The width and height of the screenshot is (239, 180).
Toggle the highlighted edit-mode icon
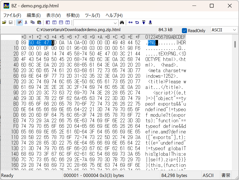pyautogui.click(x=20, y=23)
